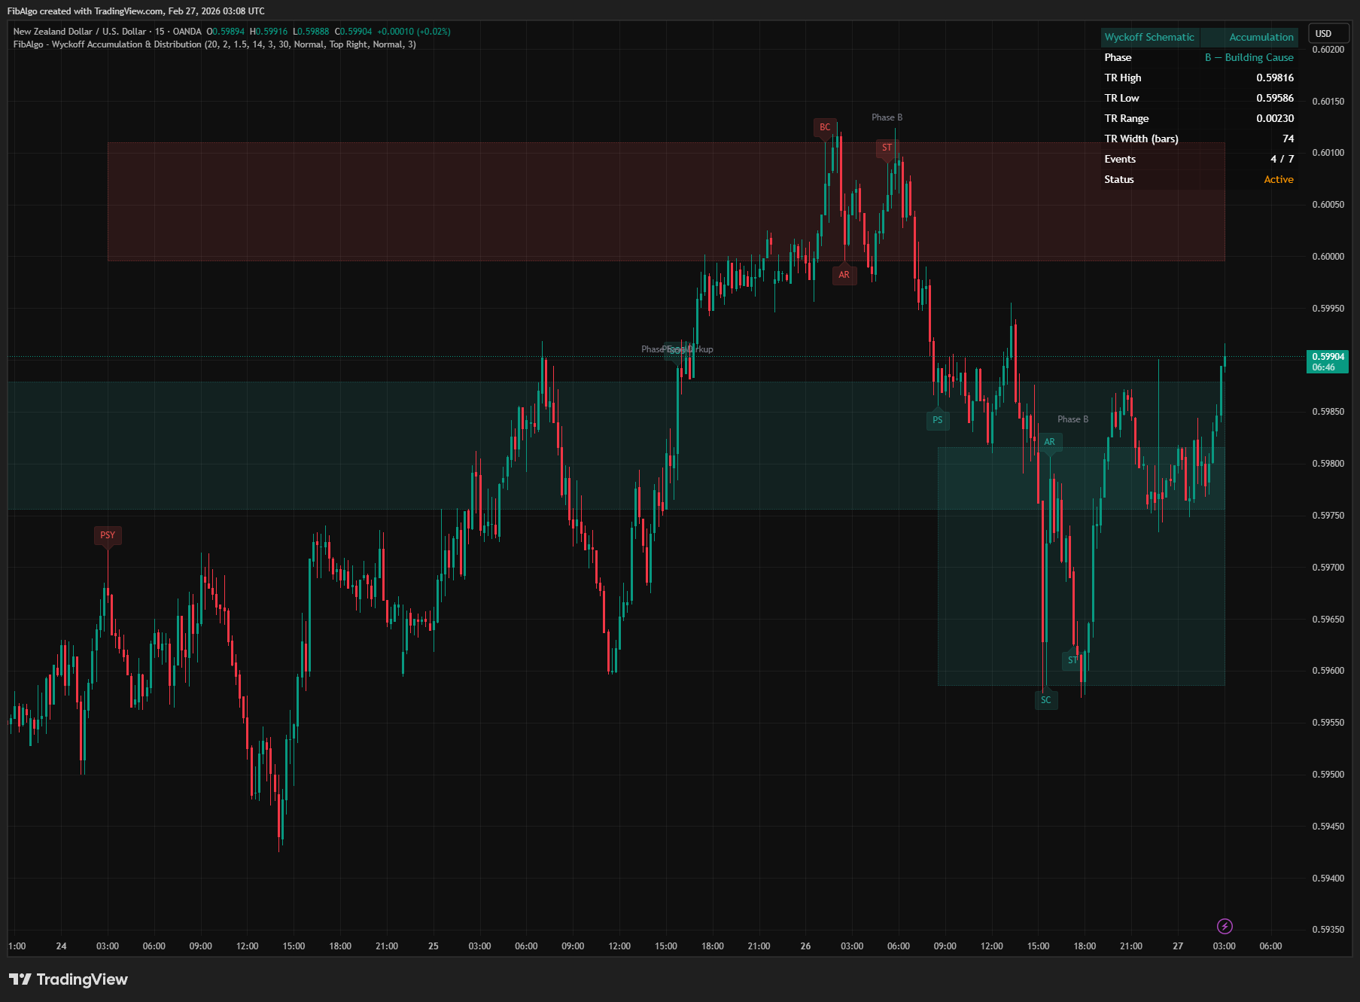This screenshot has height=1002, width=1360.
Task: Select the SC Selling Climax marker
Action: click(1046, 699)
